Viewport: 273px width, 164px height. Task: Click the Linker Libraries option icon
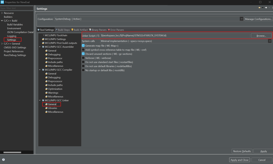47,108
